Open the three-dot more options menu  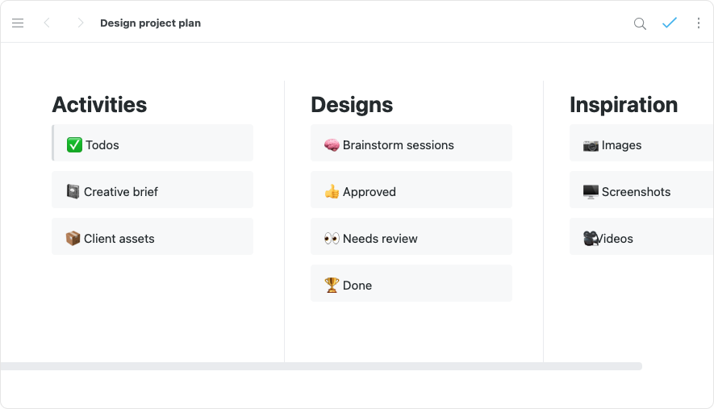(699, 23)
